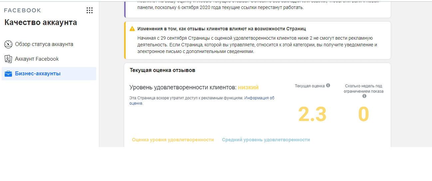Click the Изменения в том notice heading
Image resolution: width=432 pixels, height=181 pixels.
click(222, 29)
